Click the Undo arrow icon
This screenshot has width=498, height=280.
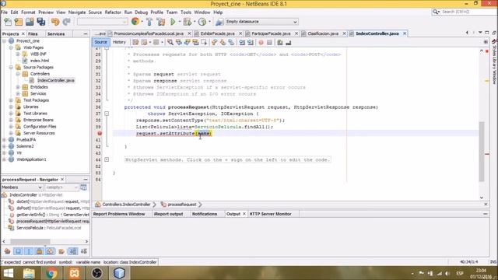(x=55, y=22)
